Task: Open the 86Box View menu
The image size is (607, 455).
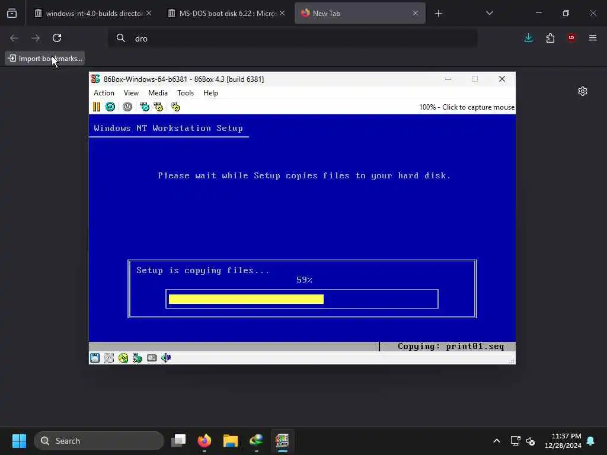Action: pyautogui.click(x=131, y=93)
